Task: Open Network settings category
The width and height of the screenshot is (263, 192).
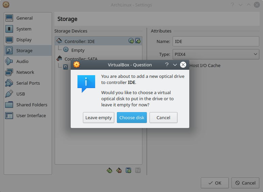Action: 28,72
